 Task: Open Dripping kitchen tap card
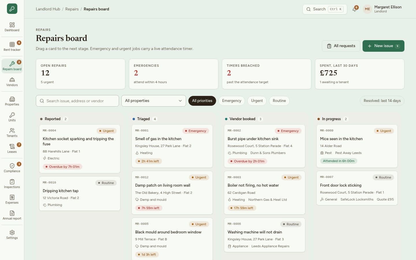[x=80, y=194]
